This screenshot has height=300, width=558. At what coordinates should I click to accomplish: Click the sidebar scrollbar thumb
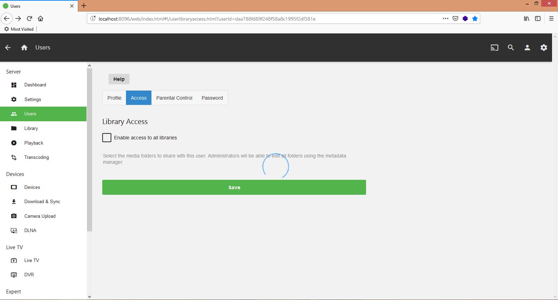(x=89, y=150)
